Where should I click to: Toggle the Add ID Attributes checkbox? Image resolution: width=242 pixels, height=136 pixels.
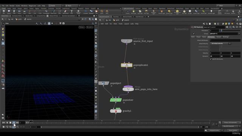click(x=211, y=59)
